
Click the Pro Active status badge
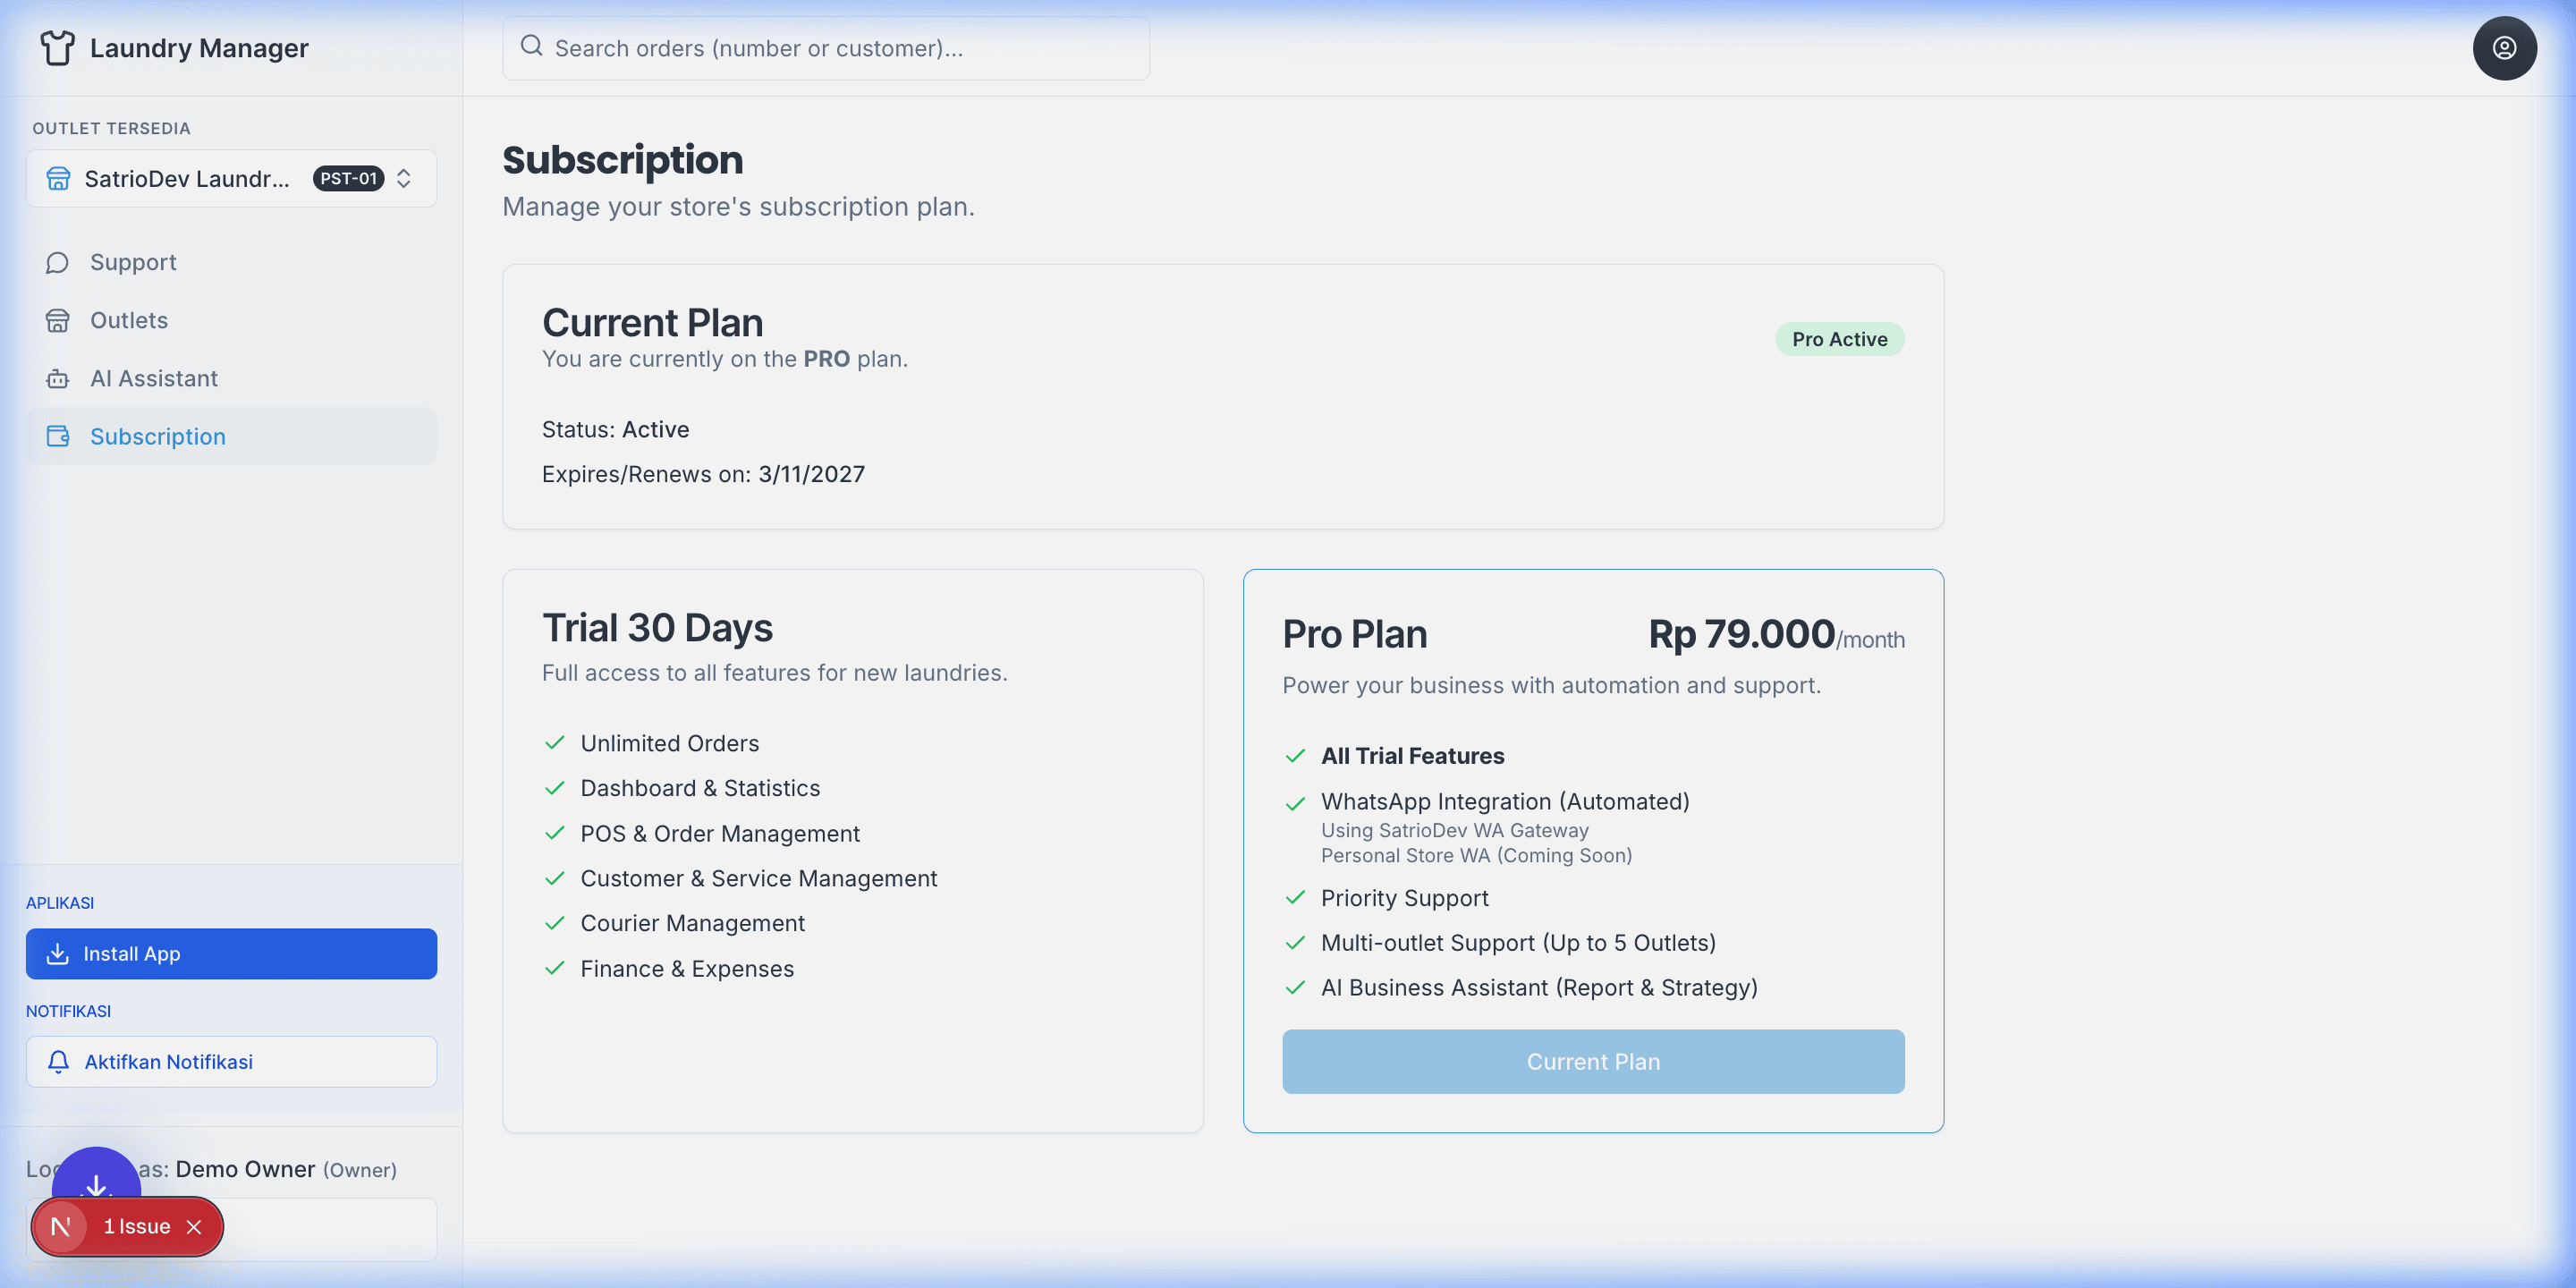click(1839, 339)
